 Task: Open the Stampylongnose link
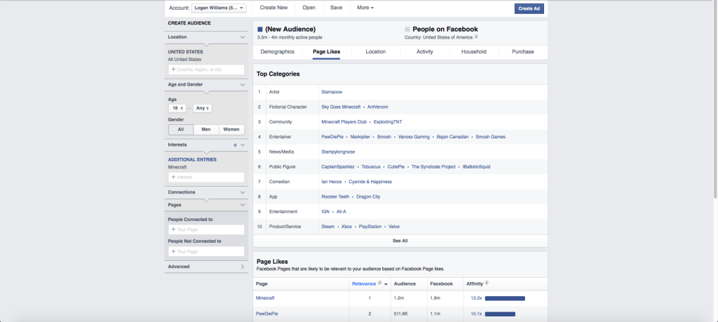339,152
